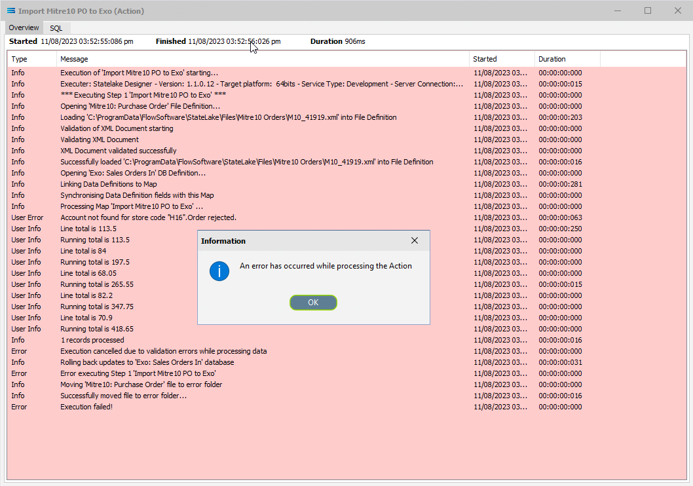Click duration cell 00:00:00:063
Viewport: 693px width, 486px height.
tap(561, 218)
